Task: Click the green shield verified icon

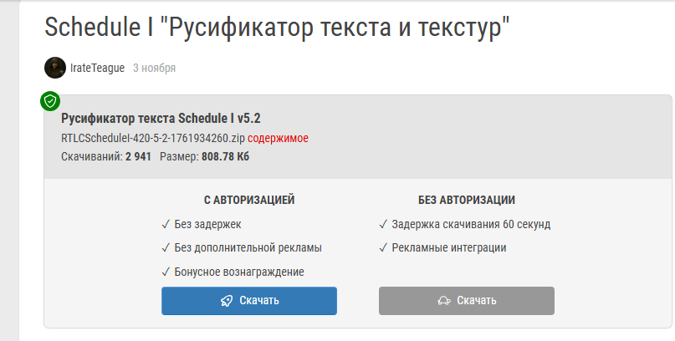Action: click(50, 101)
